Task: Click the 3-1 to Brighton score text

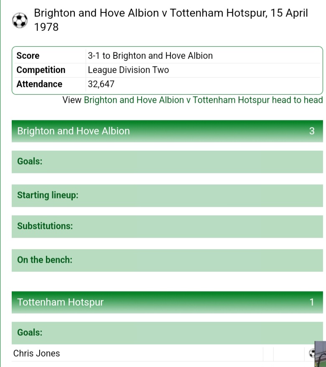Action: point(150,56)
